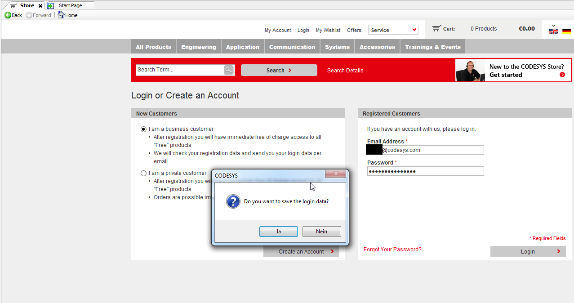Expand the language chevron above the flags
574x303 pixels.
click(553, 26)
